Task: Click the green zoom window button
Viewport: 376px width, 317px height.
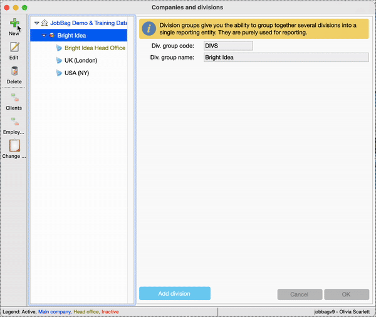Action: [24, 8]
